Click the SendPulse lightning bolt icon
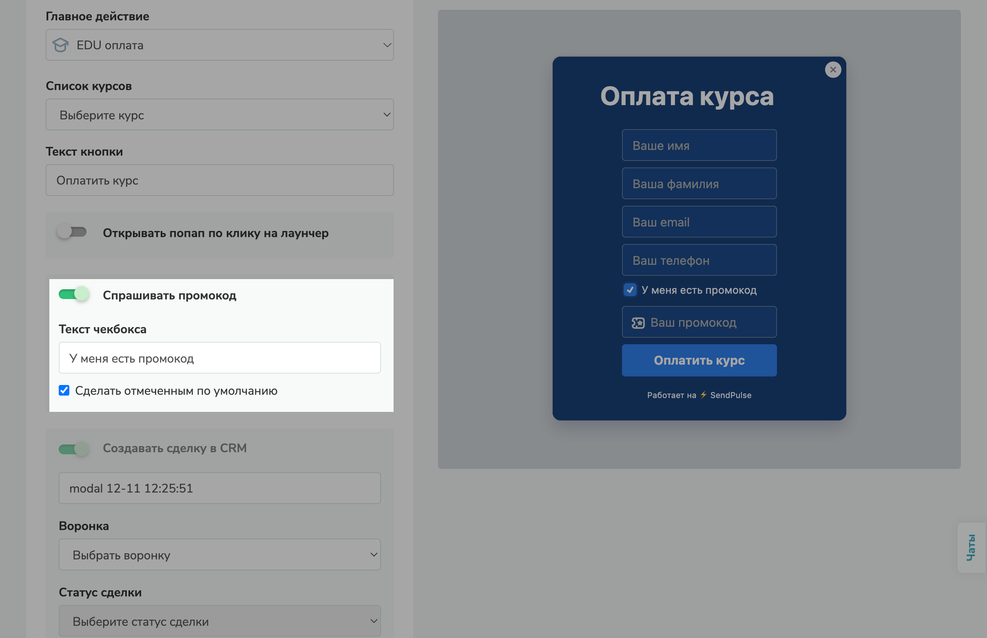 (x=703, y=395)
